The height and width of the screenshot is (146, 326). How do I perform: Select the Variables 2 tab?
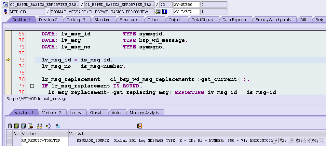tap(51, 113)
